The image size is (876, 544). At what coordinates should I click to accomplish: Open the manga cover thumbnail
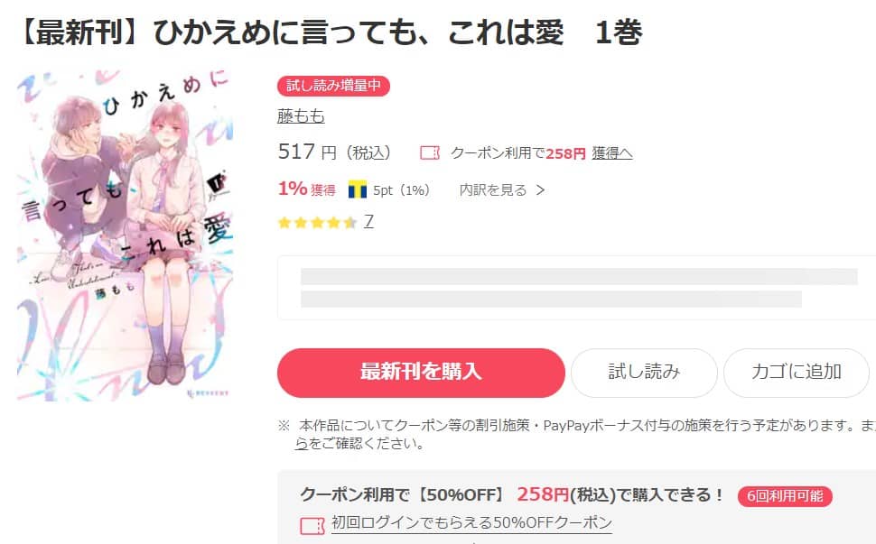tap(125, 235)
